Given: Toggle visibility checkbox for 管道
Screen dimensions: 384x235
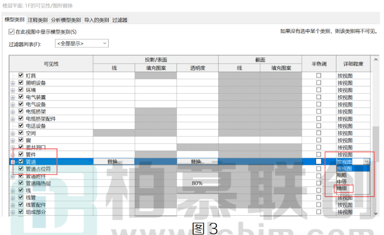Looking at the screenshot, I should [x=21, y=162].
